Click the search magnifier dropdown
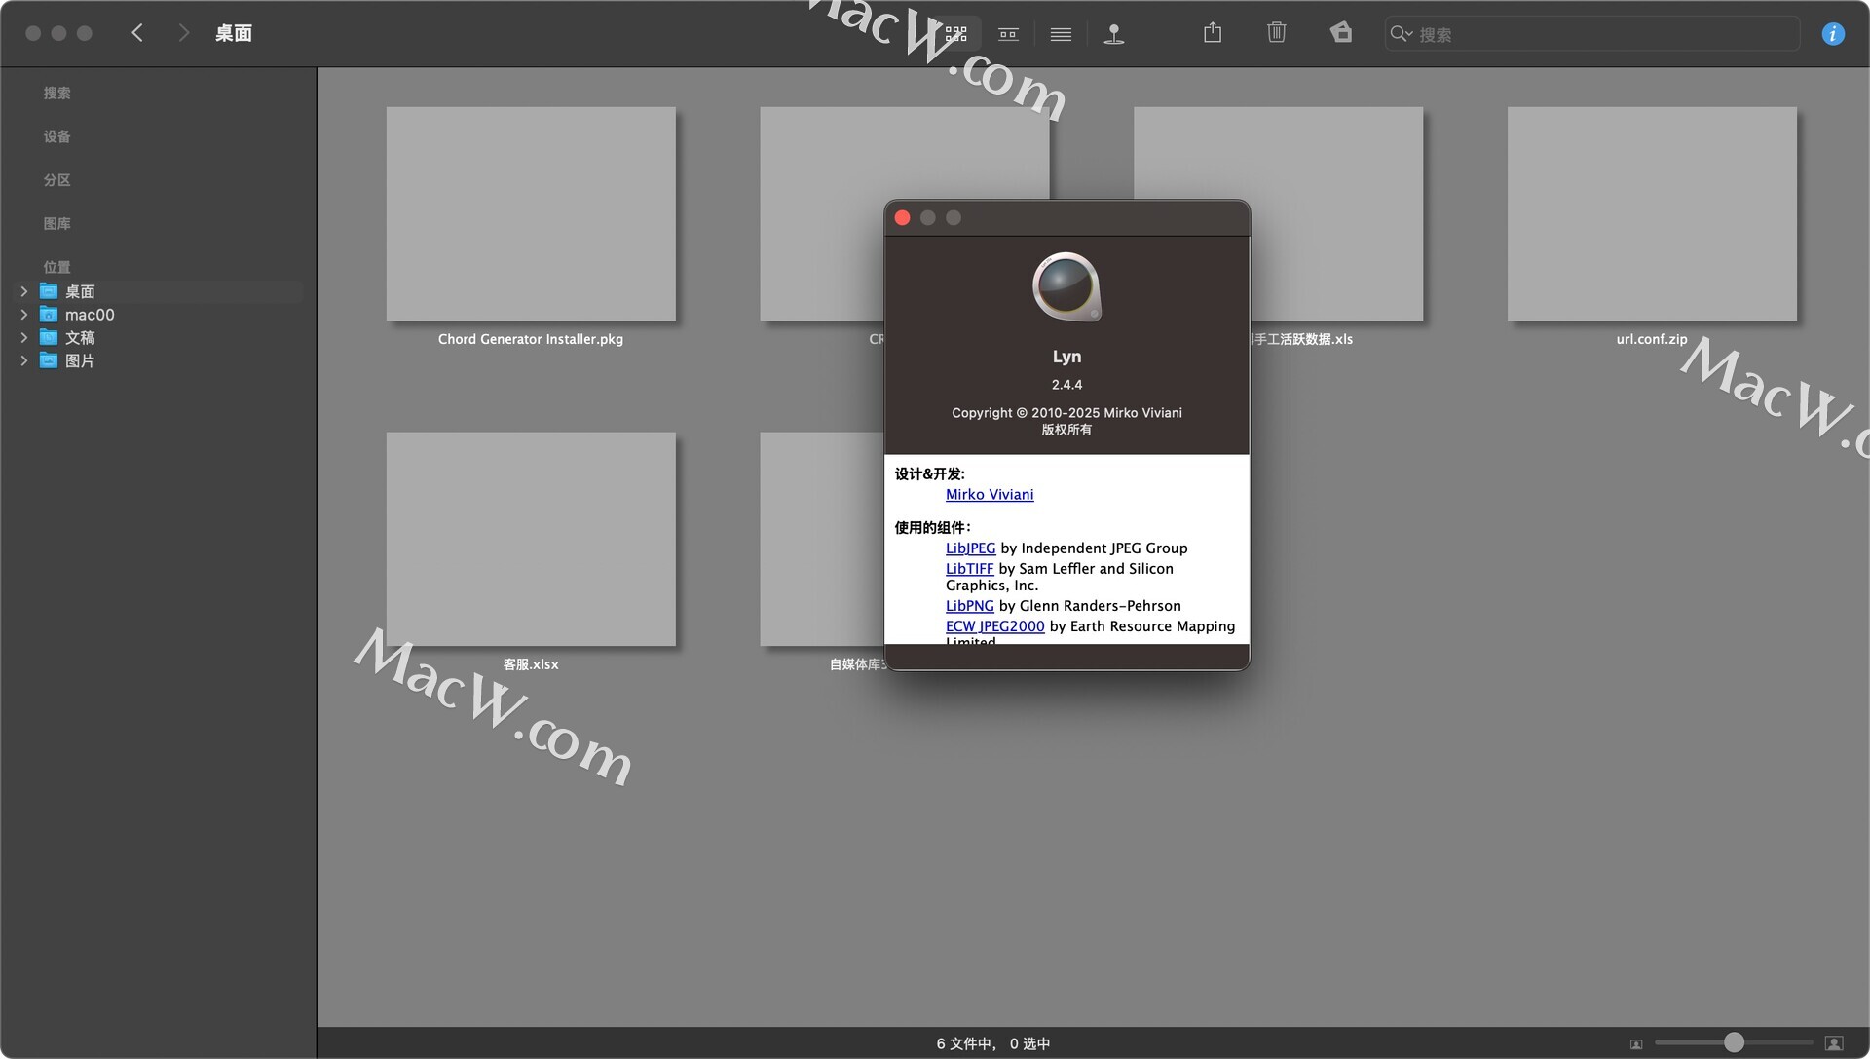This screenshot has height=1059, width=1870. (x=1401, y=34)
